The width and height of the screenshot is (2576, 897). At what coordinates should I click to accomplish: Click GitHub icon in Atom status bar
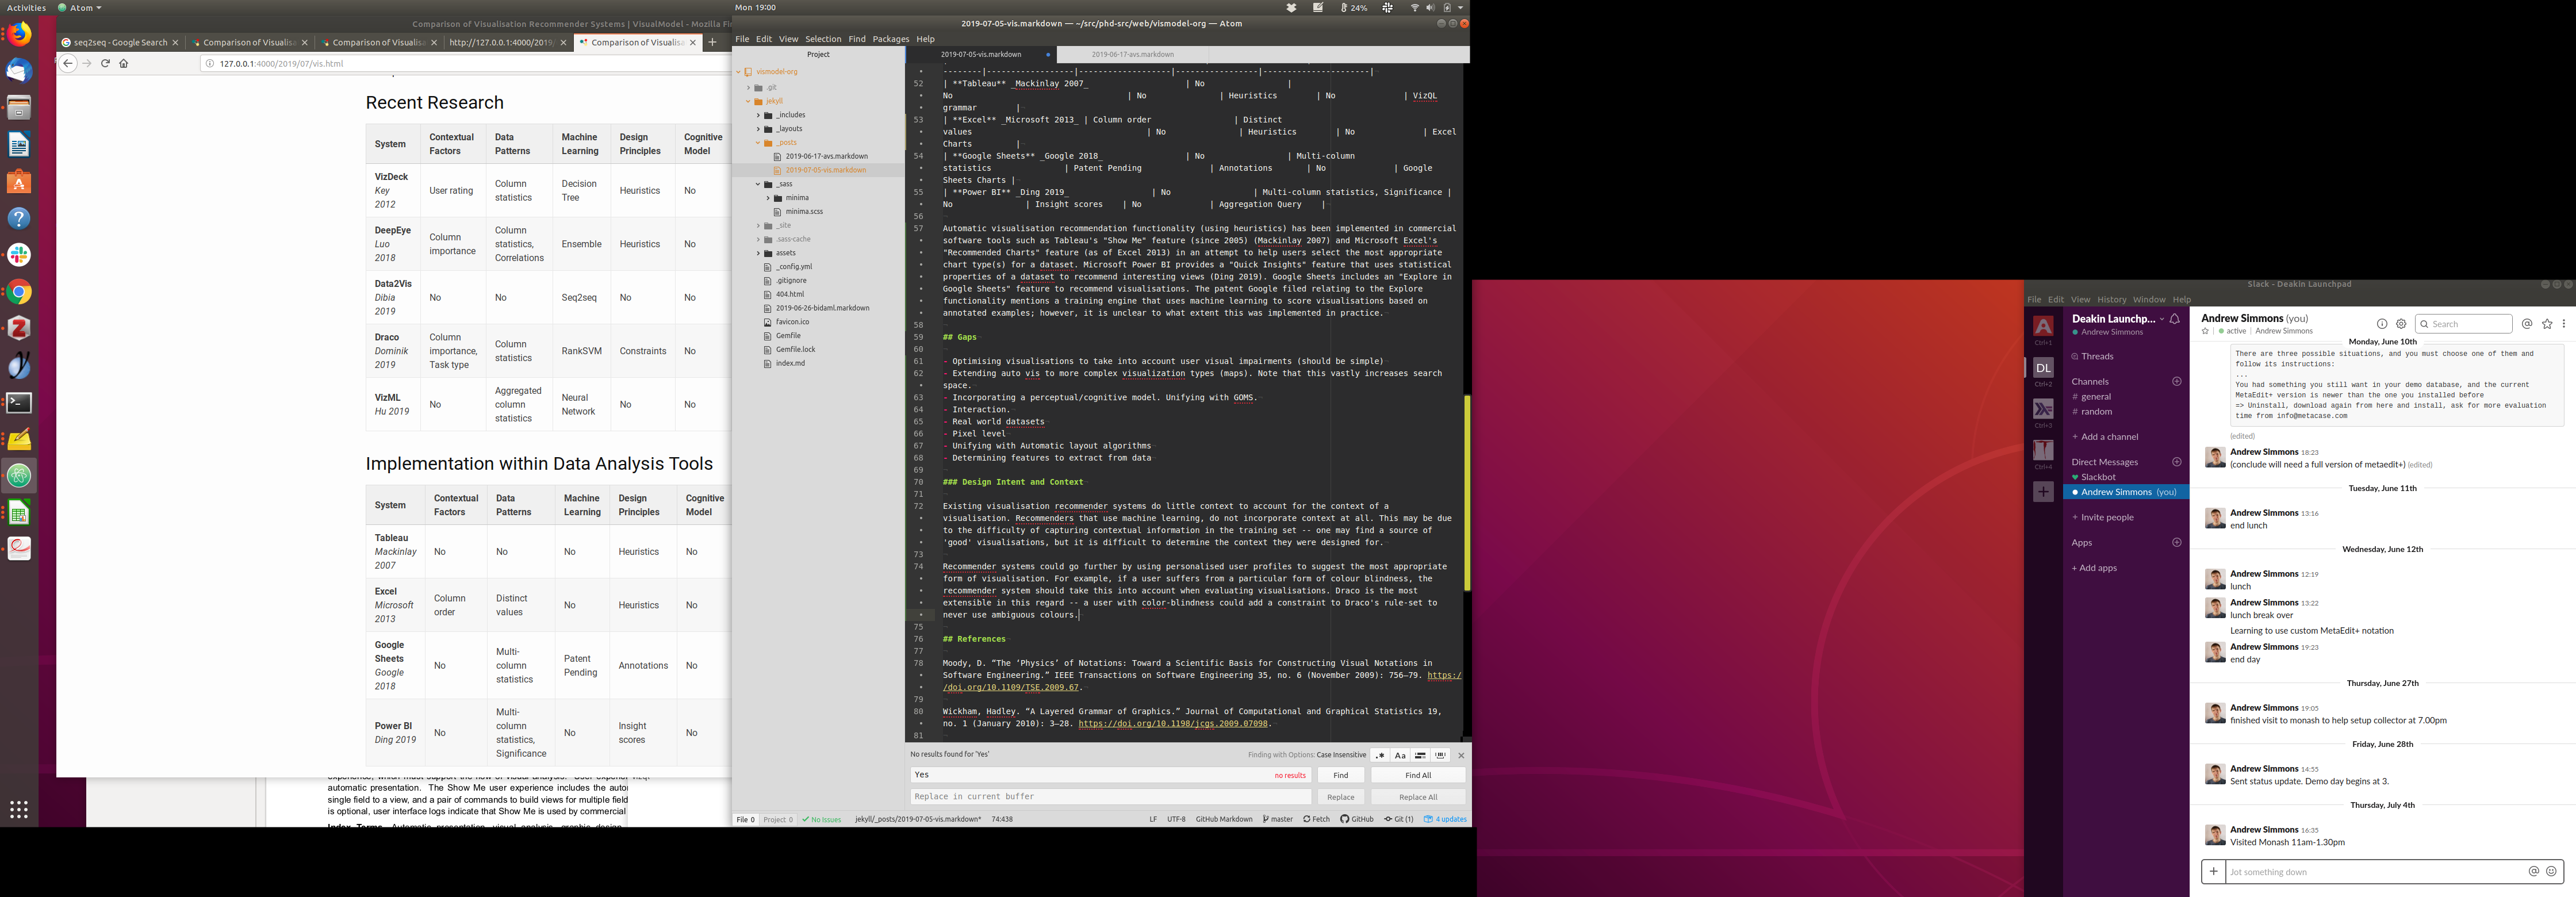click(1357, 819)
